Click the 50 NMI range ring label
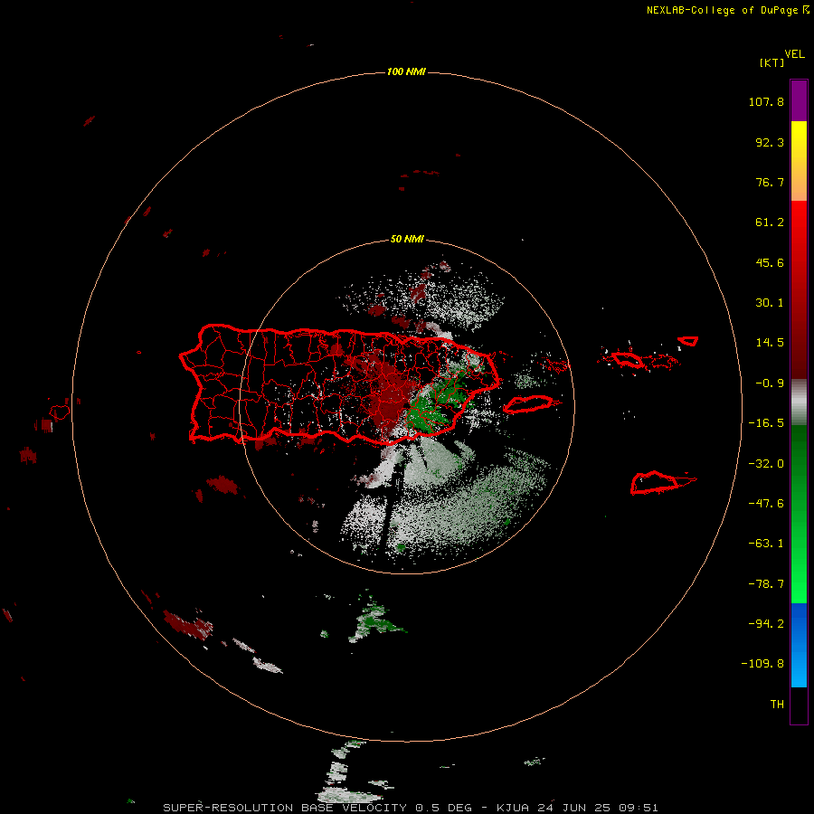This screenshot has height=814, width=814. click(406, 239)
